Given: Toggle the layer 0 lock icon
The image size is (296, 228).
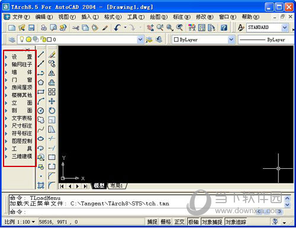Looking at the screenshot, I should point(43,40).
